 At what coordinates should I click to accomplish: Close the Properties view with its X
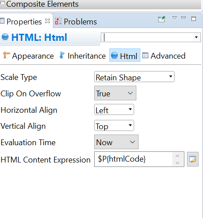tap(48, 21)
